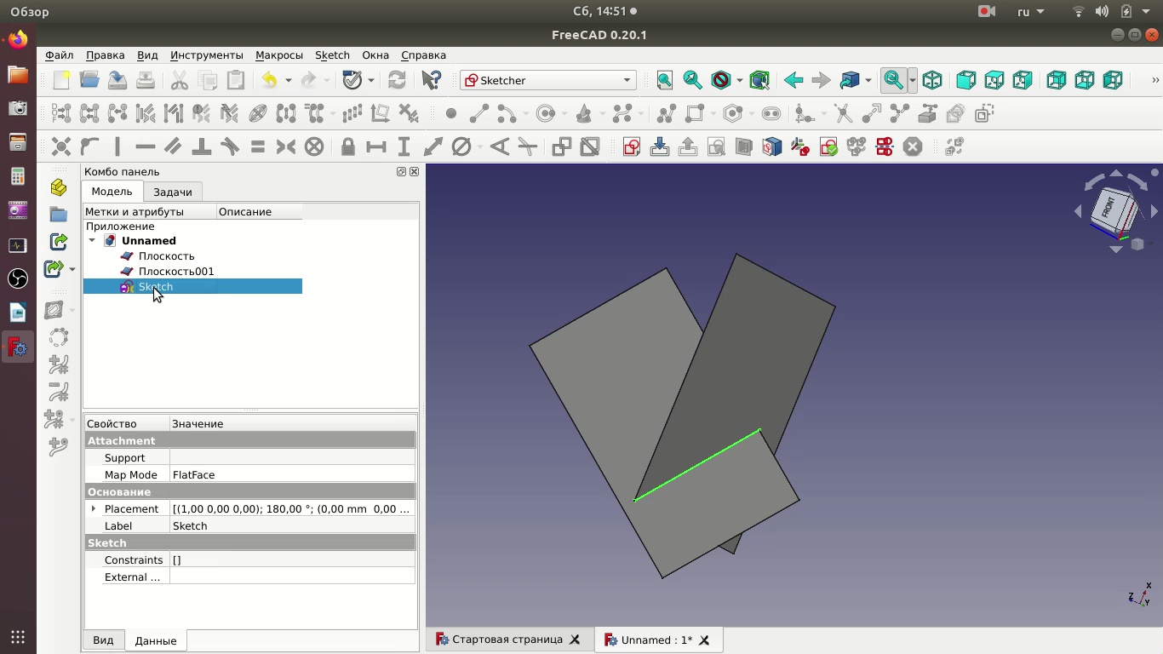Click the Open file folder icon
The width and height of the screenshot is (1163, 654).
coord(89,80)
